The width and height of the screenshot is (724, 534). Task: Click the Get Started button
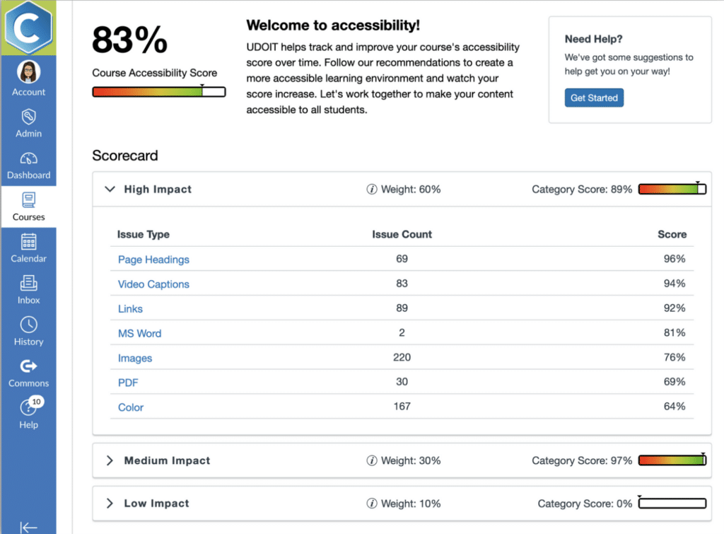(x=594, y=98)
